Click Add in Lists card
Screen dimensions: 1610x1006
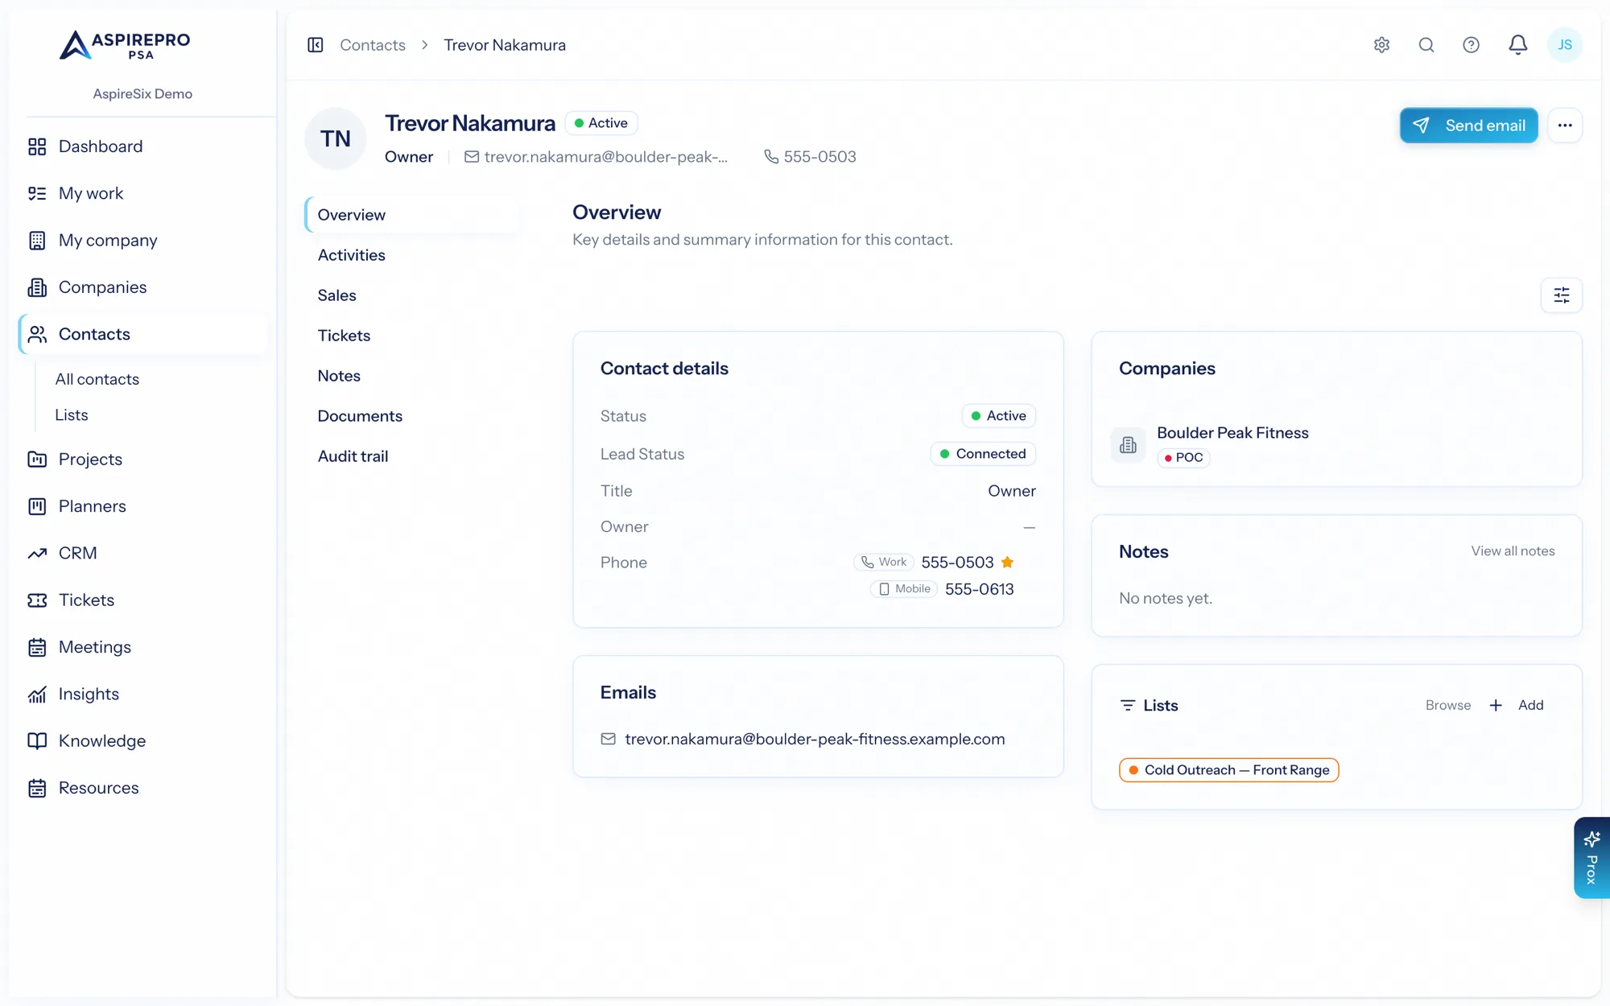pos(1530,706)
